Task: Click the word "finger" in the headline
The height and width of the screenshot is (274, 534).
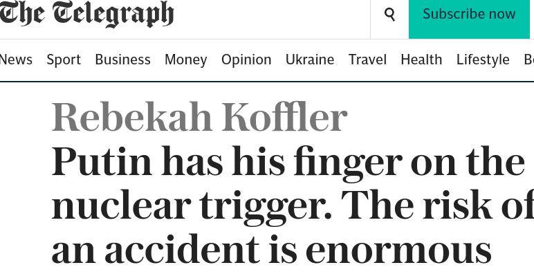Action: [348, 164]
